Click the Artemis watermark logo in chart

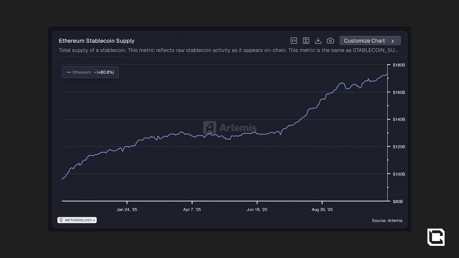point(210,128)
